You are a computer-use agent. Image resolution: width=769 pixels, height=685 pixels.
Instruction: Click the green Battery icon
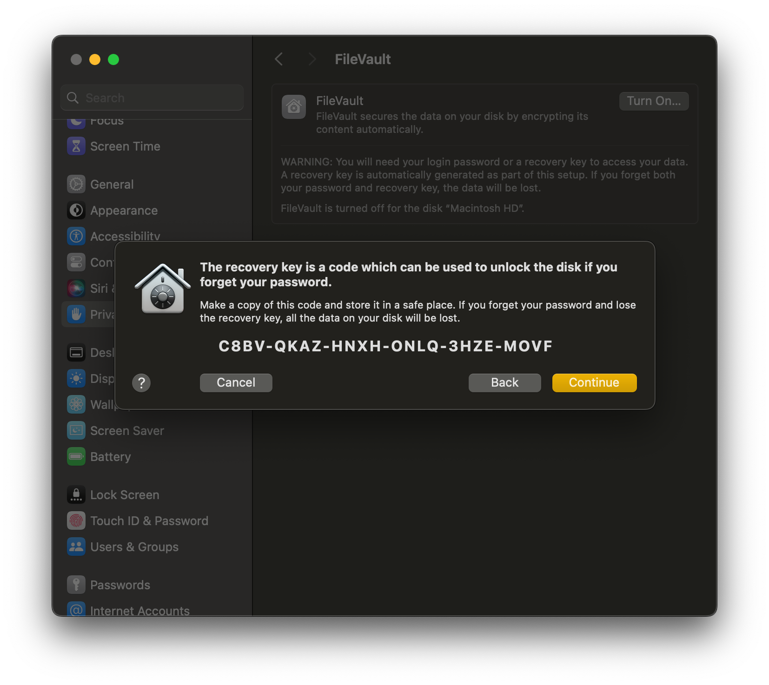point(76,456)
